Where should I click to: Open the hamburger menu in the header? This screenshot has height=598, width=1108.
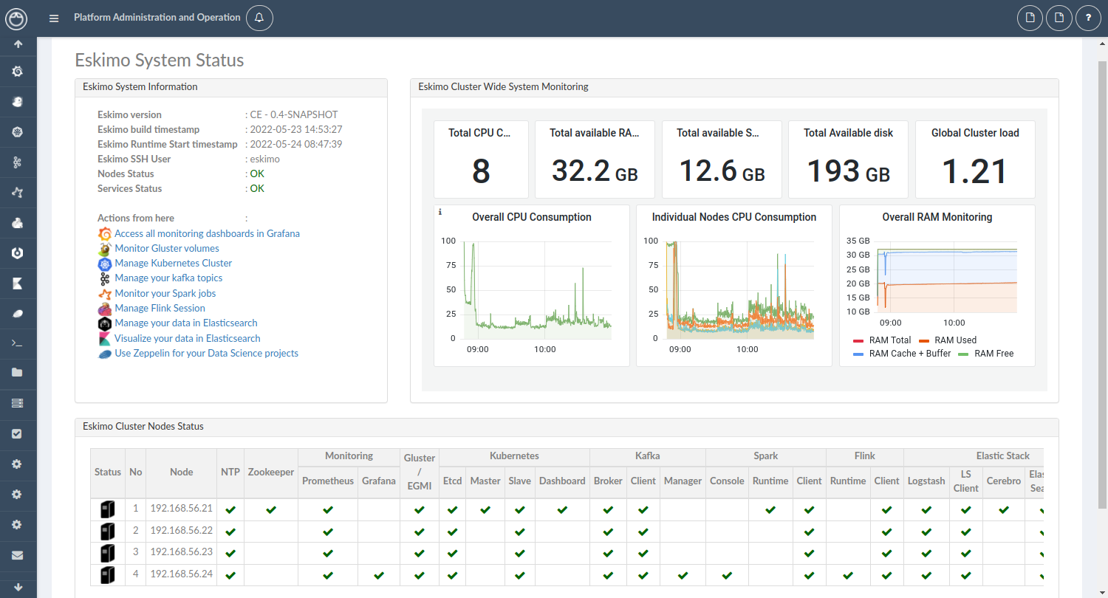[54, 18]
